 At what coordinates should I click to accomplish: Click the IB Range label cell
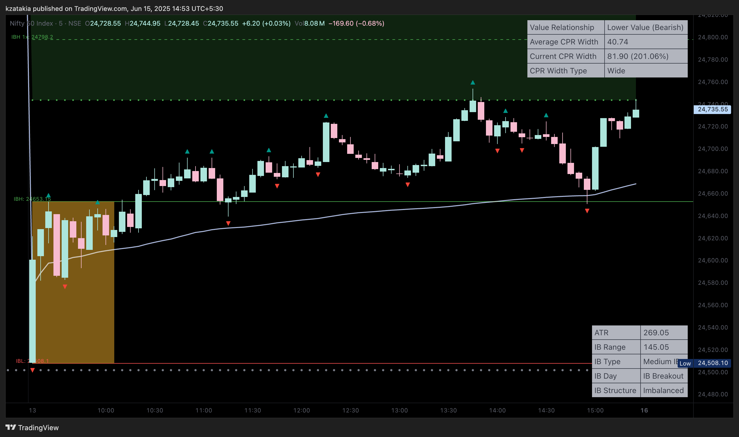pyautogui.click(x=616, y=347)
